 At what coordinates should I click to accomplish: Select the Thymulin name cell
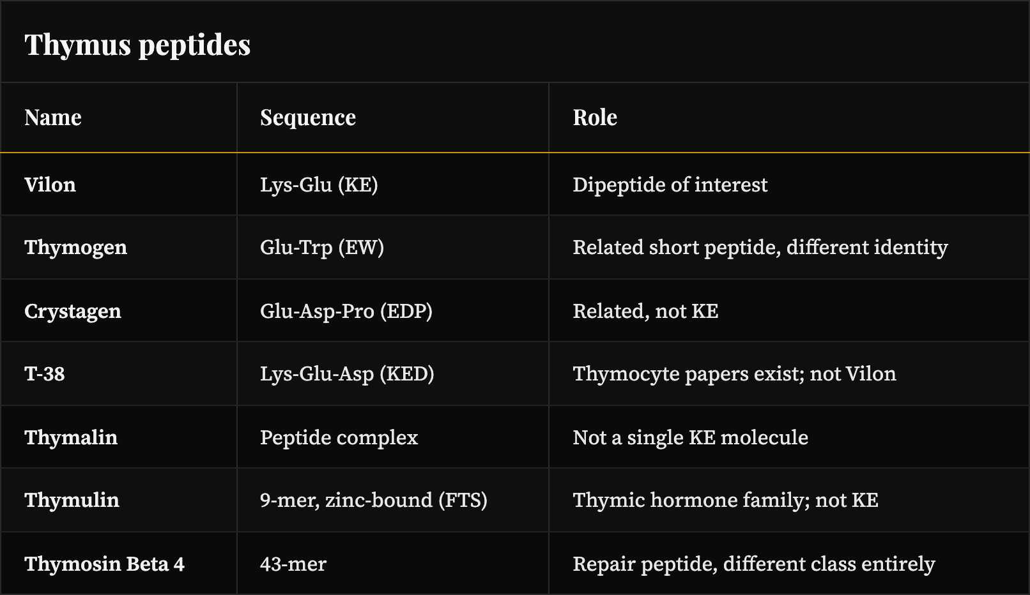118,500
